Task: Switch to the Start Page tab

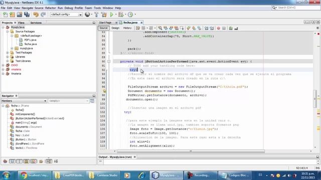Action: [105, 22]
